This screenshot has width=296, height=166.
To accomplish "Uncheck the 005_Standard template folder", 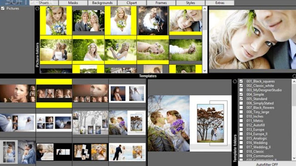I will coord(241,99).
